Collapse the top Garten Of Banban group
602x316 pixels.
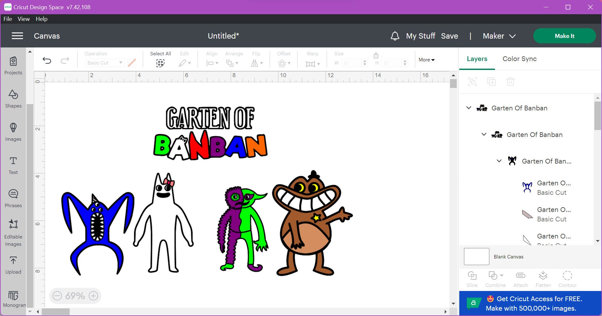point(469,108)
